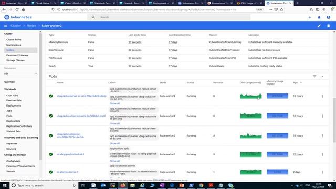Click the filter icon in Pods card
The height and width of the screenshot is (189, 336).
click(x=314, y=76)
